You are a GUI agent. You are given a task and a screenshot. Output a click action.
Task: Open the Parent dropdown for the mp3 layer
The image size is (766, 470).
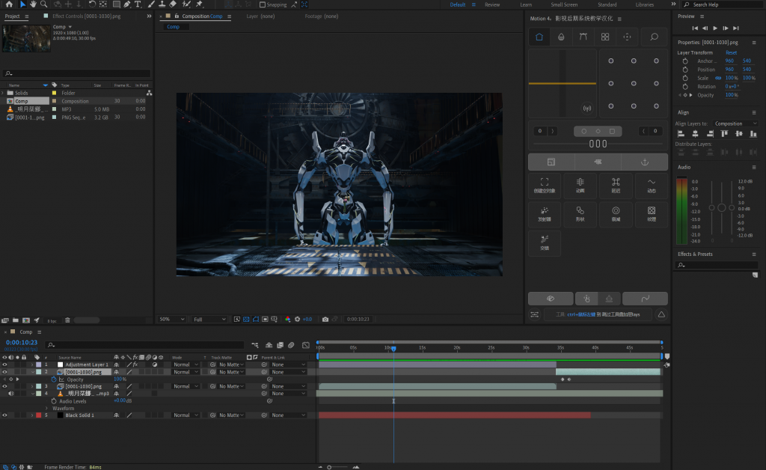[288, 394]
